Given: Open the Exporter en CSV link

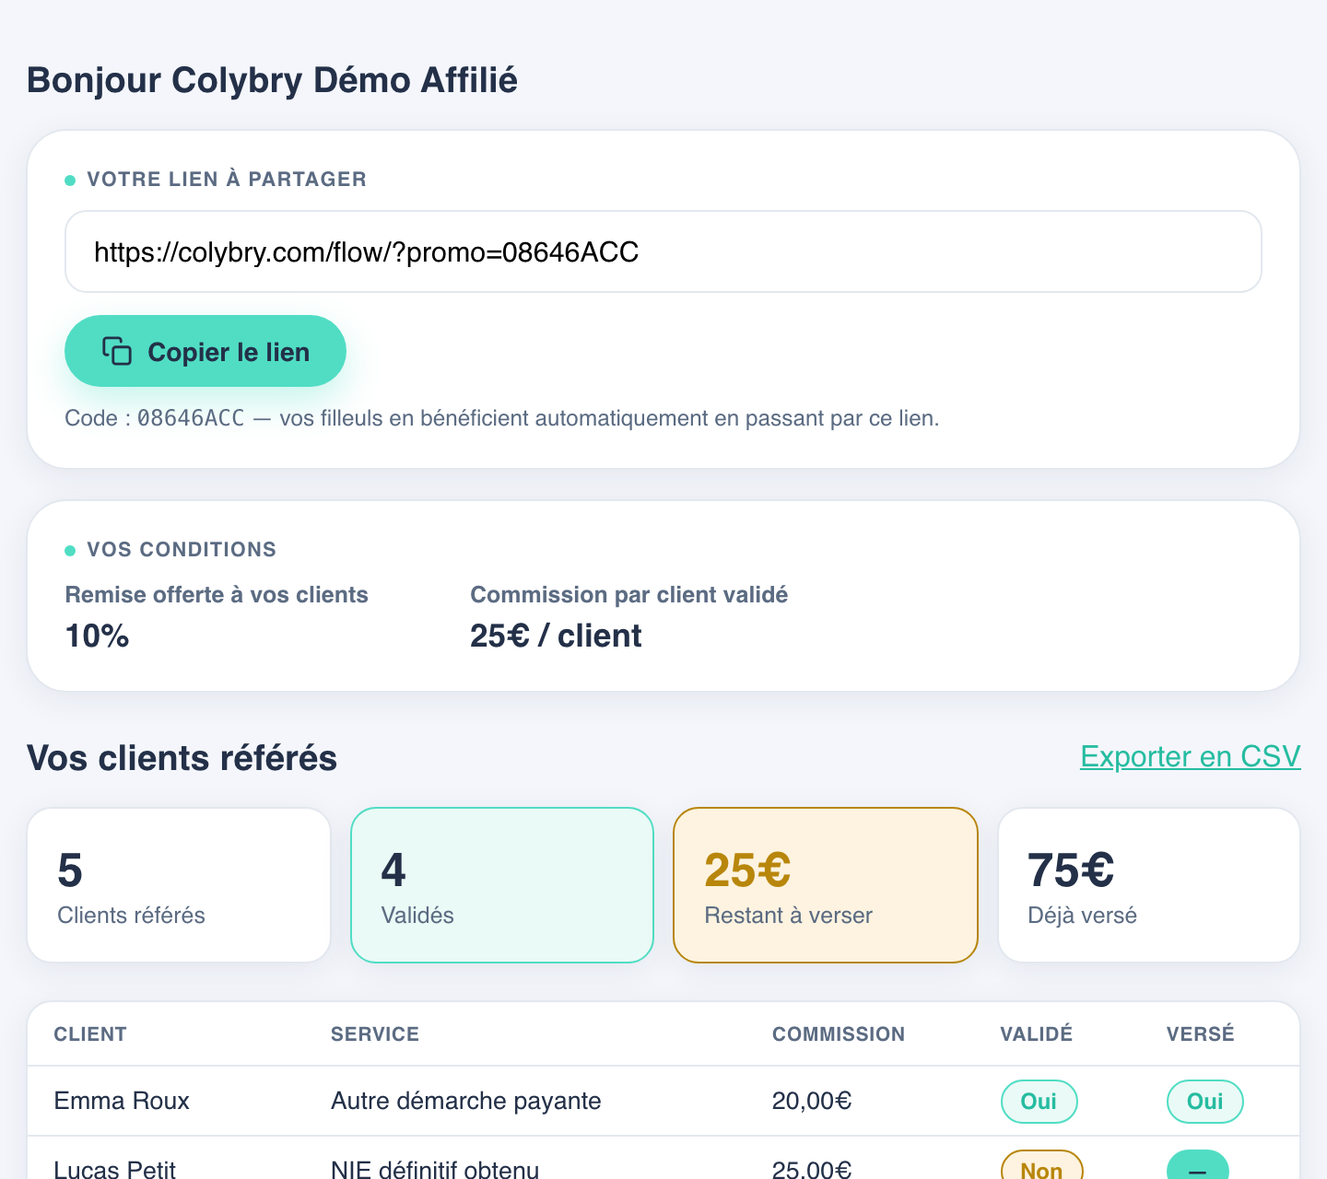Looking at the screenshot, I should click(x=1190, y=756).
